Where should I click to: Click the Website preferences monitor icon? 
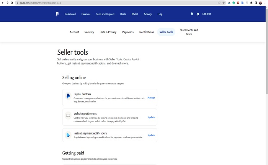point(68,116)
